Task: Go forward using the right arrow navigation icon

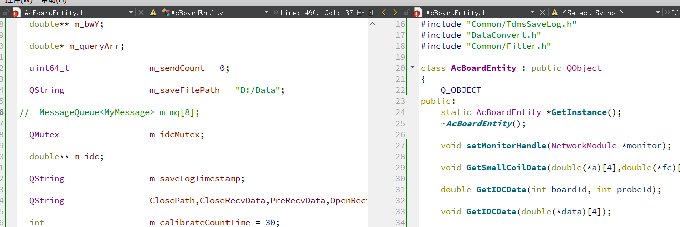Action: point(395,13)
